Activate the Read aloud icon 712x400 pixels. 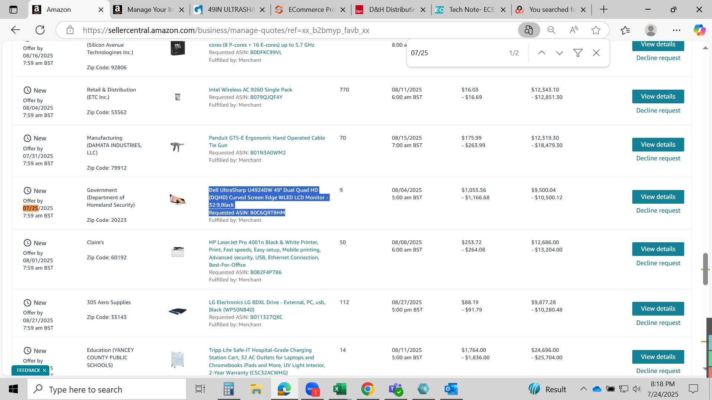pyautogui.click(x=574, y=30)
